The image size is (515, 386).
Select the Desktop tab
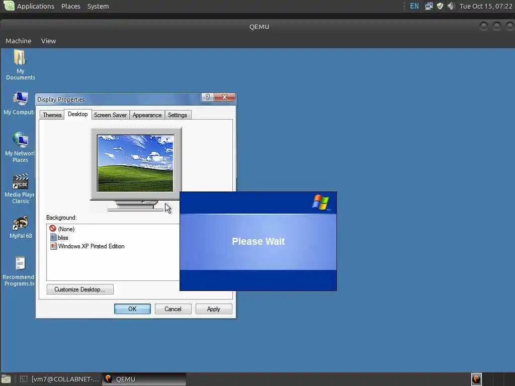tap(77, 114)
